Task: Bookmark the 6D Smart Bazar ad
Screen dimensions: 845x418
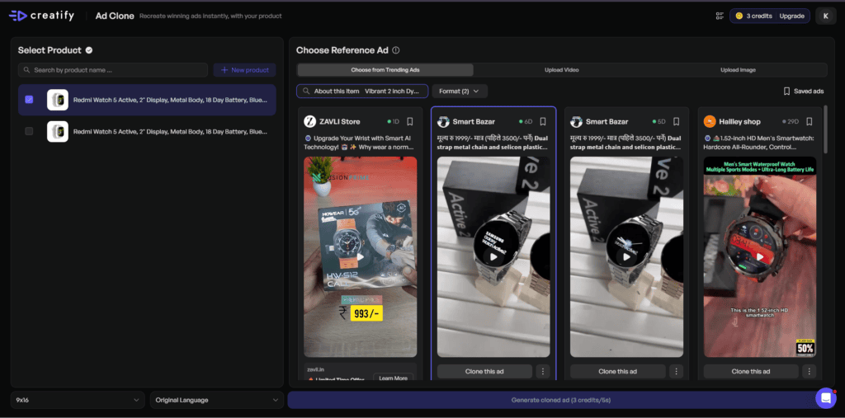Action: tap(543, 121)
